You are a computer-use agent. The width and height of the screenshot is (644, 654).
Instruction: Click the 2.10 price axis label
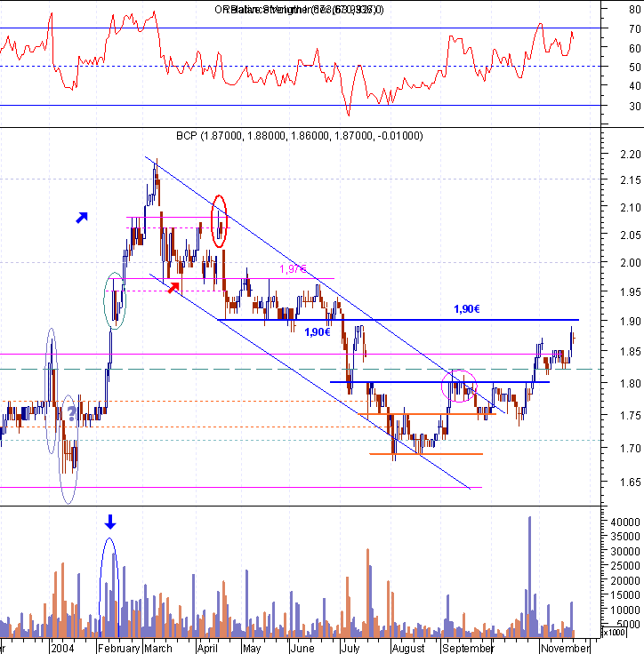[631, 208]
